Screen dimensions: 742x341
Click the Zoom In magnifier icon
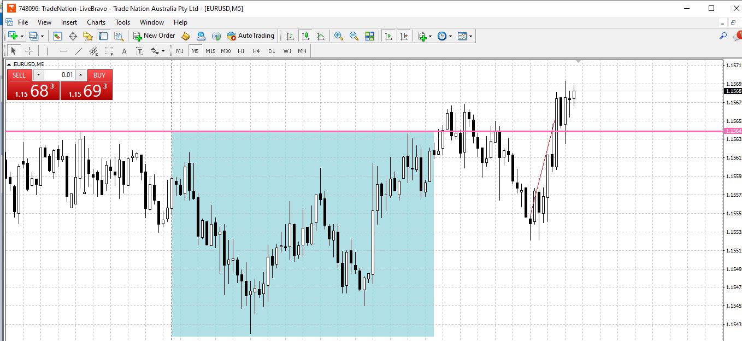339,36
